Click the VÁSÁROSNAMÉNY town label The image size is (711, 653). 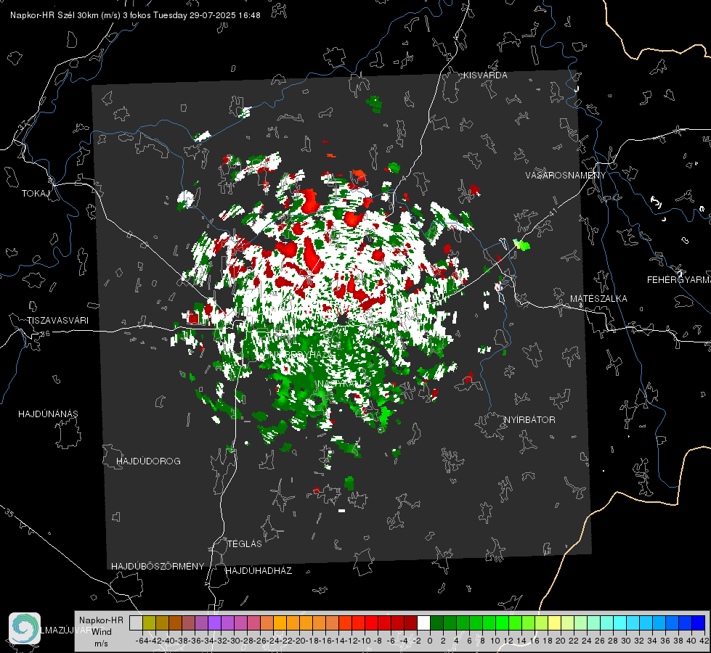[x=566, y=176]
